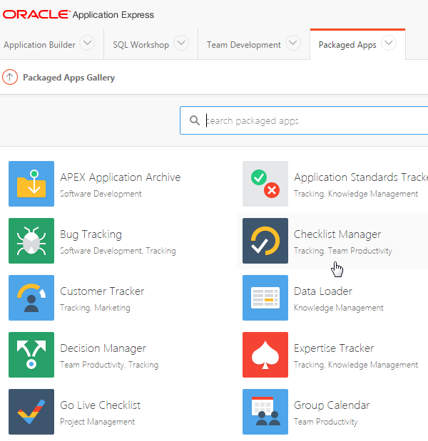
Task: Open the Go Live Checklist title link
Action: click(x=101, y=405)
